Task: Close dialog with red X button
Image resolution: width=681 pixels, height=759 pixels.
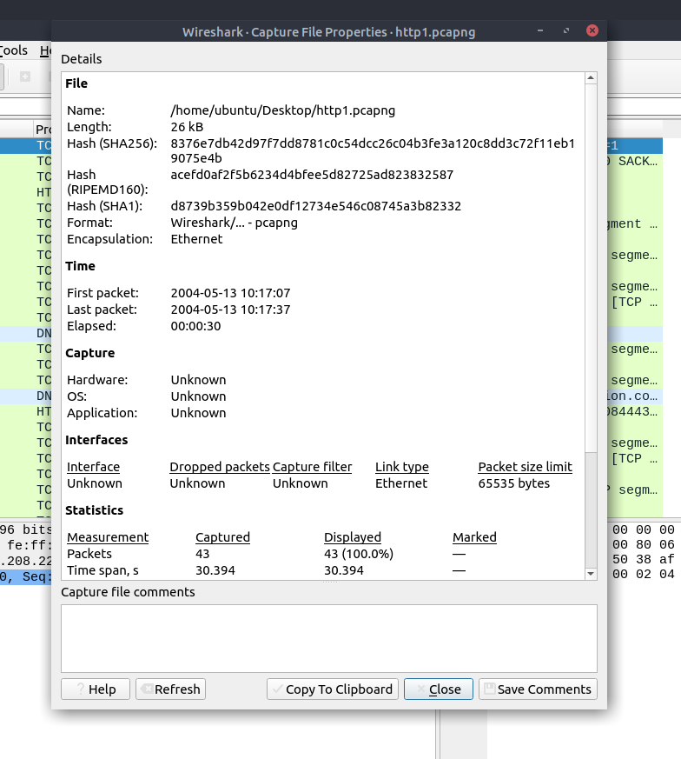Action: (x=592, y=30)
